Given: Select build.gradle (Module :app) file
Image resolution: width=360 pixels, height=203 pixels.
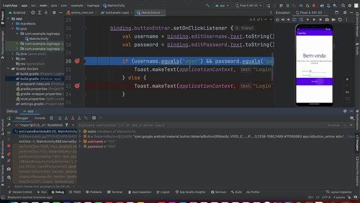Looking at the screenshot, I should [39, 79].
